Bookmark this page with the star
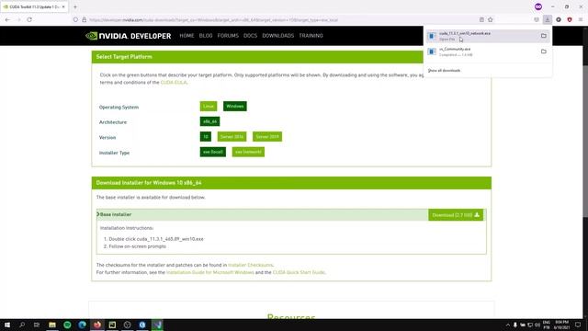 pos(490,19)
